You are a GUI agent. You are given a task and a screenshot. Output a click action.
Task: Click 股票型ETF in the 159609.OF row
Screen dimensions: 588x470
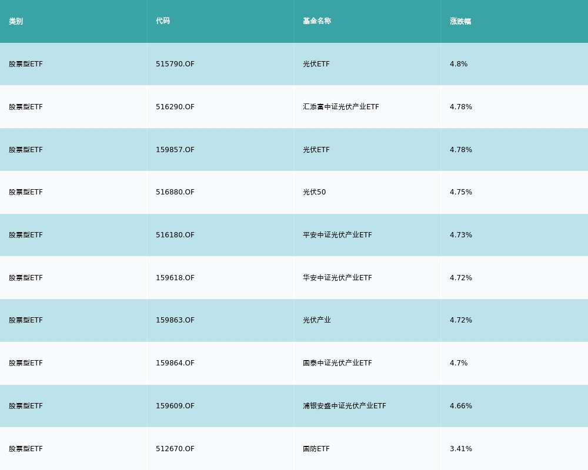coord(26,406)
